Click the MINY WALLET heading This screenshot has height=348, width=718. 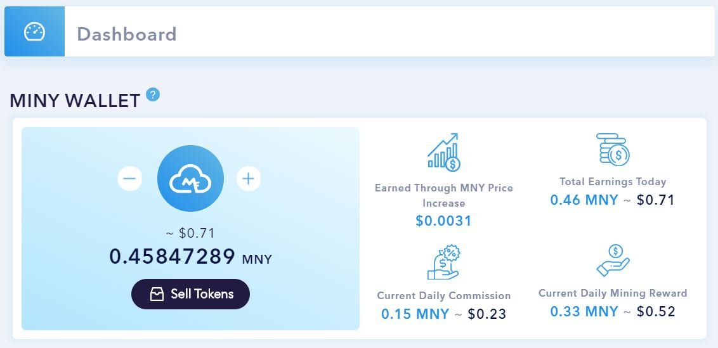tap(75, 101)
